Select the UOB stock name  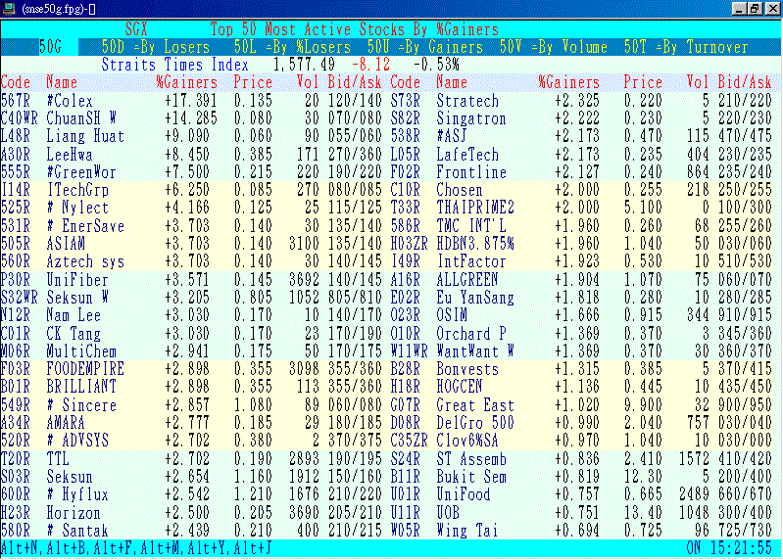click(448, 513)
